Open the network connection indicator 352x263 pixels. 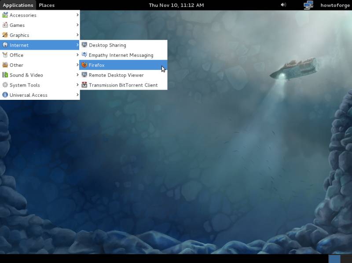coord(308,5)
